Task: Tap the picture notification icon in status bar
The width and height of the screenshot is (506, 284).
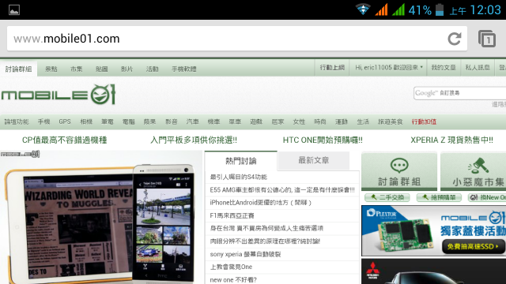Action: [14, 10]
